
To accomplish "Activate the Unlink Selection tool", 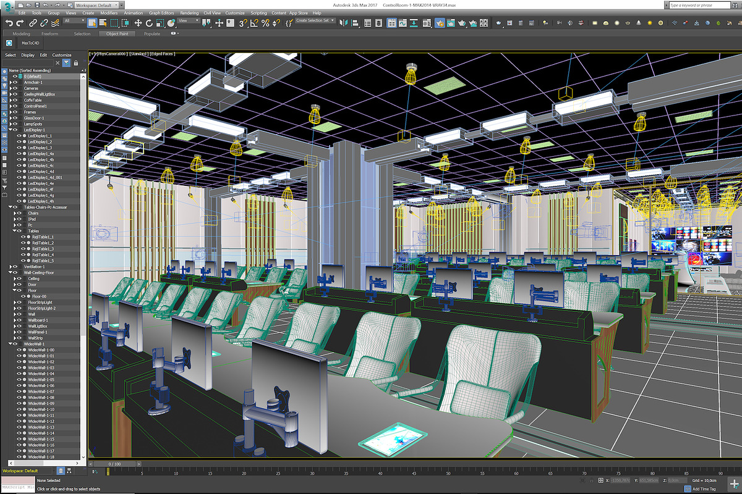I will (x=44, y=22).
